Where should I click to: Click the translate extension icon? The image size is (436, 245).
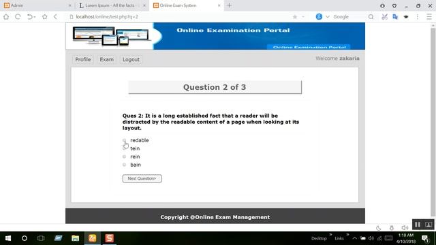tap(395, 16)
